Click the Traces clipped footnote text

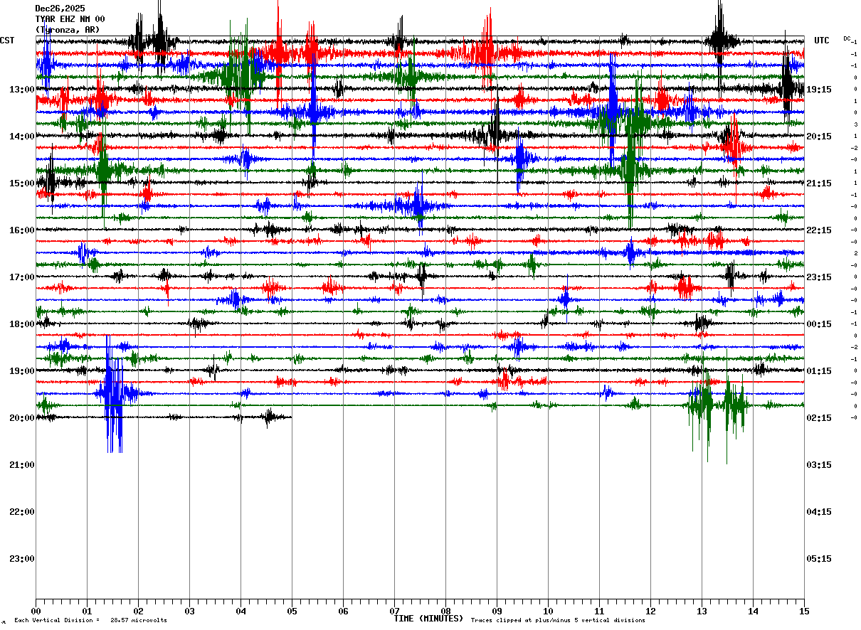point(558,621)
